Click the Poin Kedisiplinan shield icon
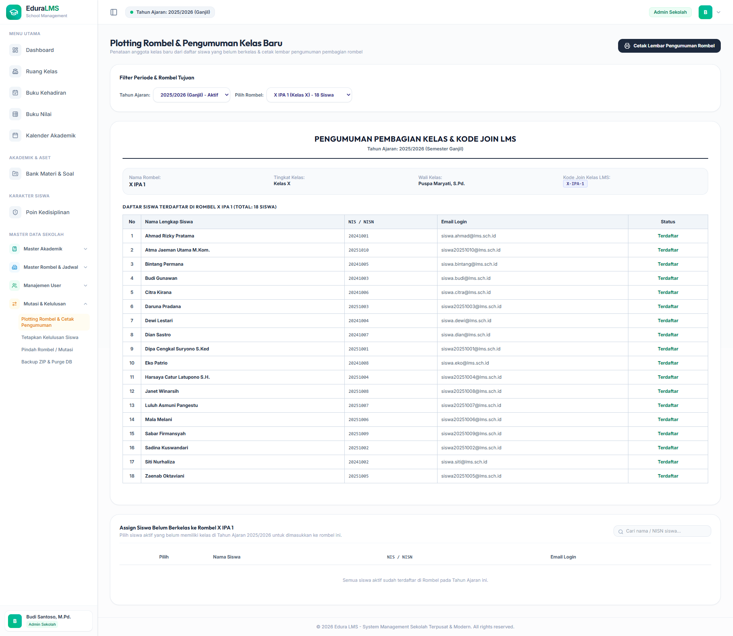The width and height of the screenshot is (733, 636). tap(15, 212)
